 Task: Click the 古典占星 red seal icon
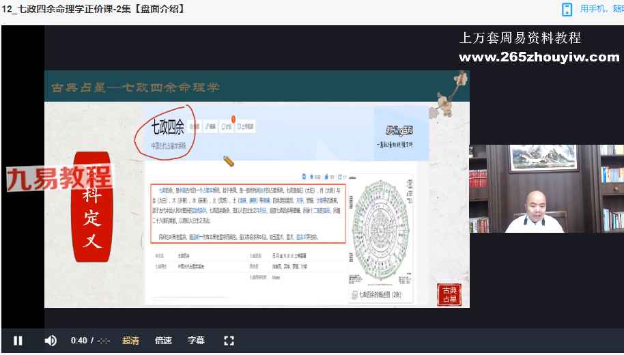449,294
